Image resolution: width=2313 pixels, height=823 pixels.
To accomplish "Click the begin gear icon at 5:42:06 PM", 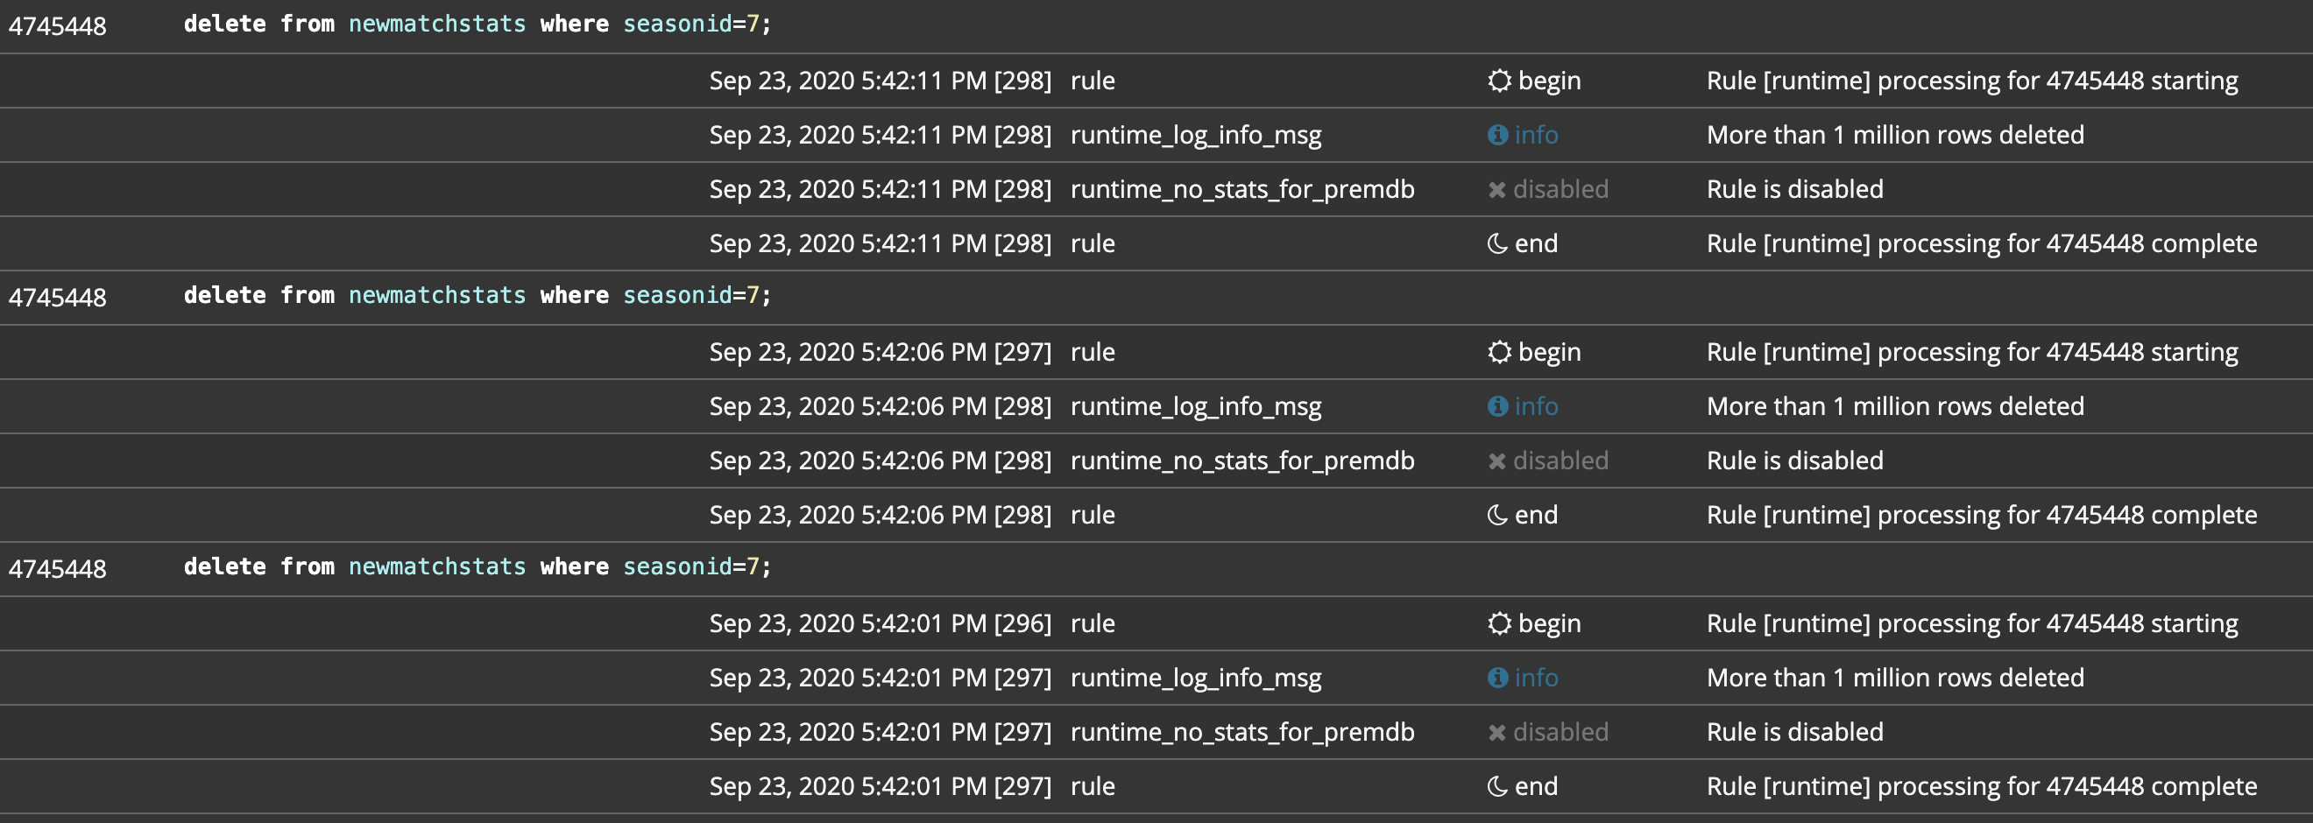I will coord(1498,352).
